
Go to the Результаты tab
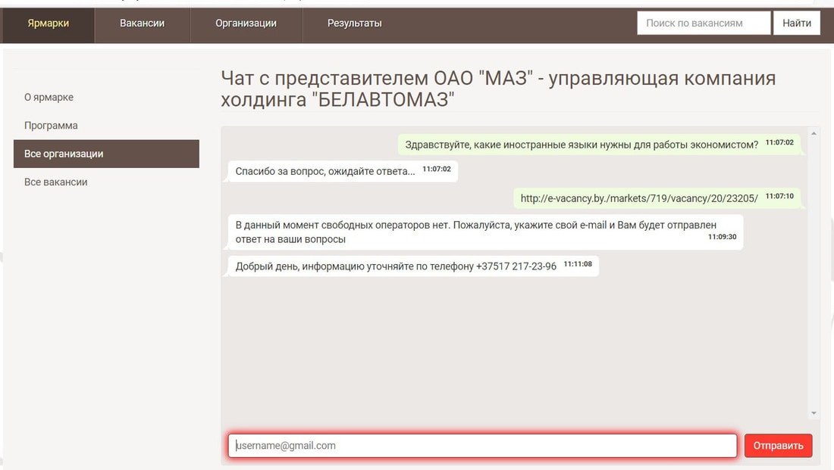click(x=354, y=24)
